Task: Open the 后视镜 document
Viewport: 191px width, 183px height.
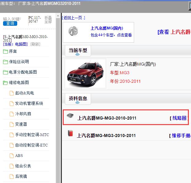Action: coord(21,176)
